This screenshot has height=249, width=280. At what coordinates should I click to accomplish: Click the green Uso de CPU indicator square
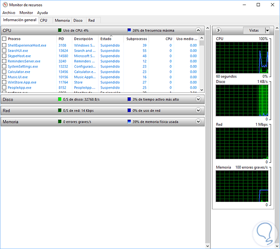pyautogui.click(x=60, y=30)
